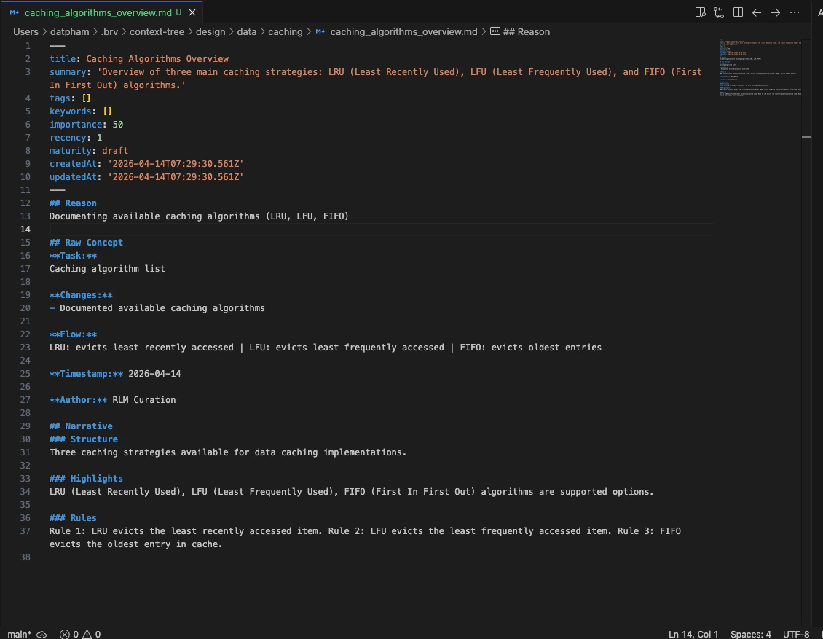The width and height of the screenshot is (823, 639).
Task: Open the Markdown preview to the side
Action: [700, 12]
